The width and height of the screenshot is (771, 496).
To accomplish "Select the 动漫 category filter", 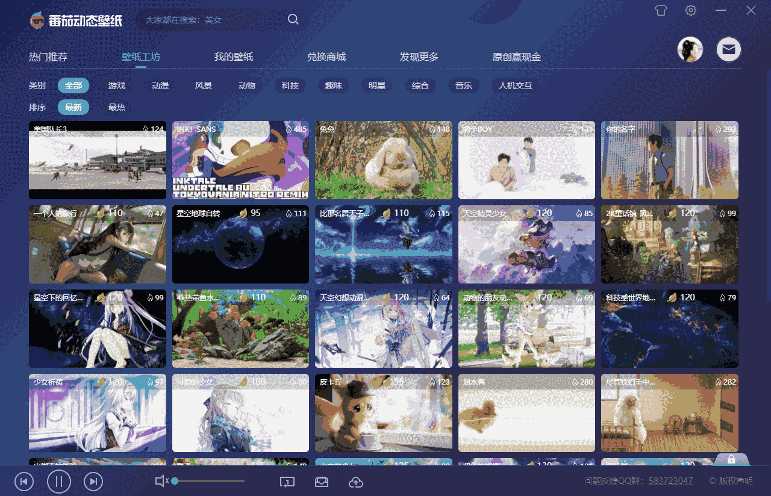I will (x=160, y=85).
